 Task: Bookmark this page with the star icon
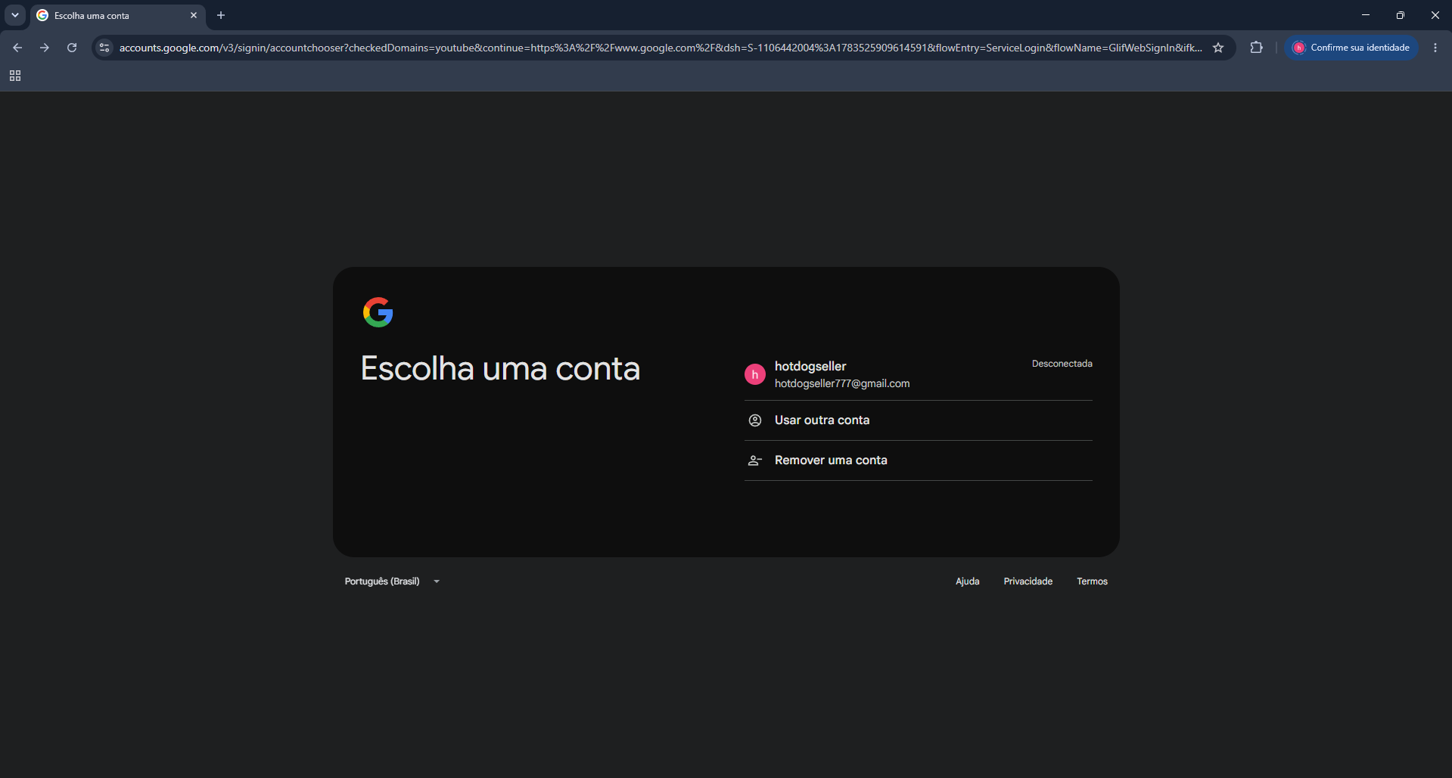click(x=1218, y=48)
